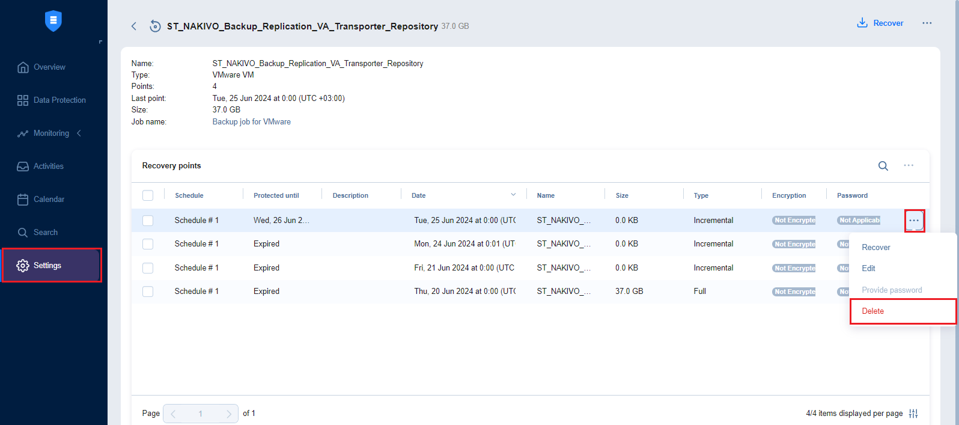Image resolution: width=959 pixels, height=425 pixels.
Task: Select the Full 37.0 GB recovery point checkbox
Action: 148,292
